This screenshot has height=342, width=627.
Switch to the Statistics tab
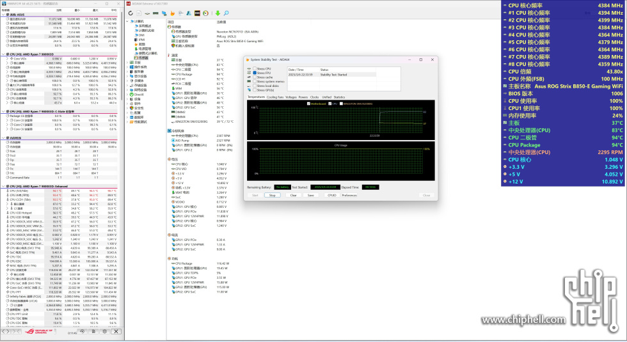tap(340, 97)
